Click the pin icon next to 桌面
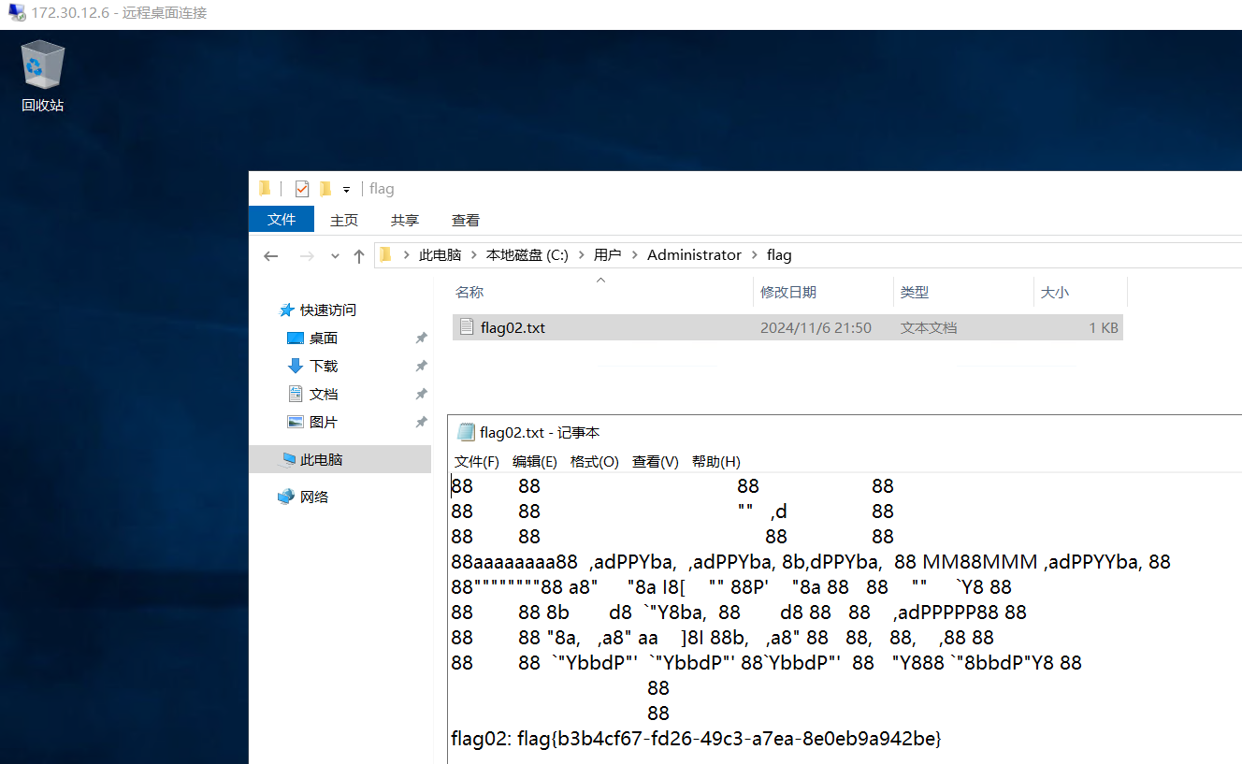The height and width of the screenshot is (764, 1242). 421,338
